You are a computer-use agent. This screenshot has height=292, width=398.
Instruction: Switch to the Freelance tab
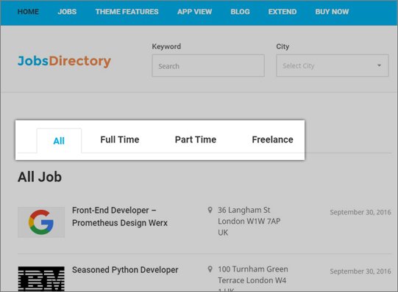click(x=273, y=139)
